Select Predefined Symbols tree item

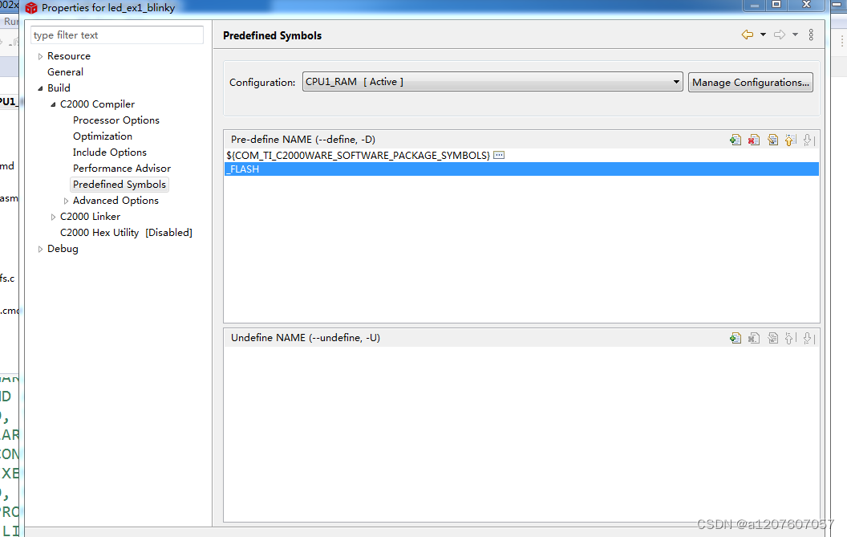[x=120, y=185]
